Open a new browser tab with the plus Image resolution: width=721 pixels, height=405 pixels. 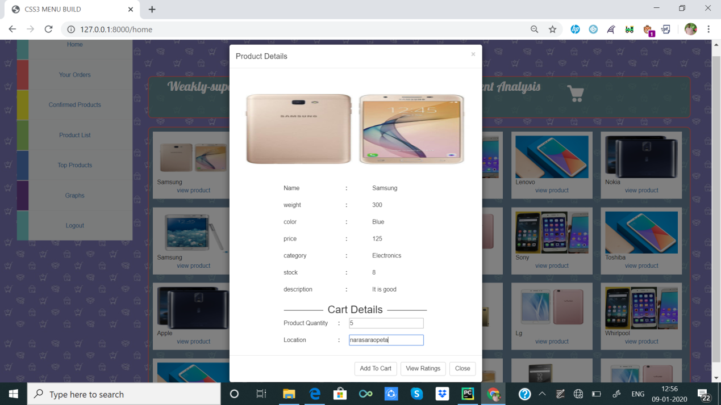coord(152,9)
